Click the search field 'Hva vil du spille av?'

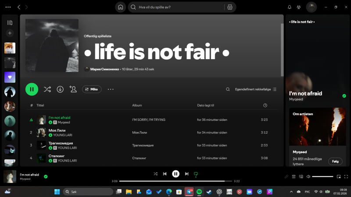click(176, 7)
